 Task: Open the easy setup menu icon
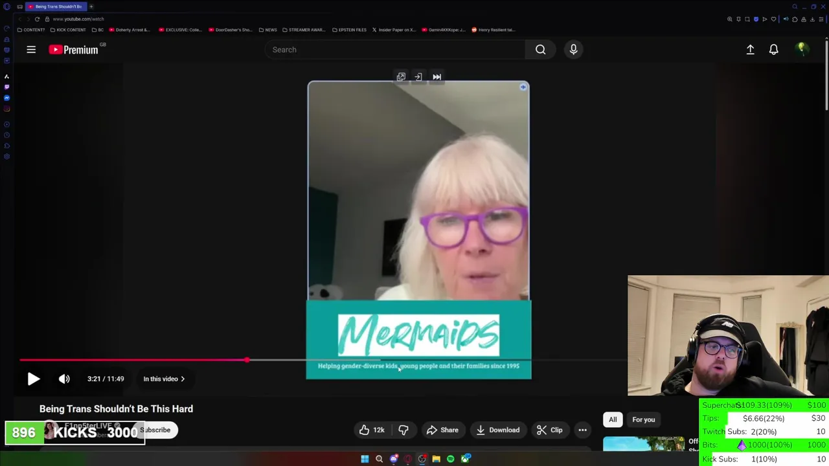pos(821,19)
